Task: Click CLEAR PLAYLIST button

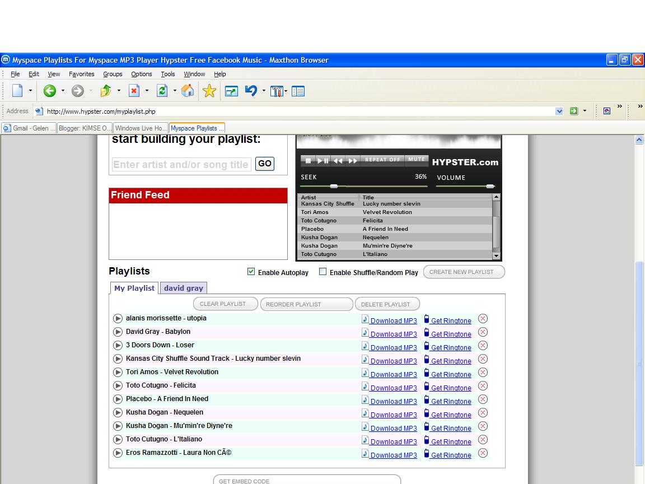Action: pyautogui.click(x=226, y=304)
